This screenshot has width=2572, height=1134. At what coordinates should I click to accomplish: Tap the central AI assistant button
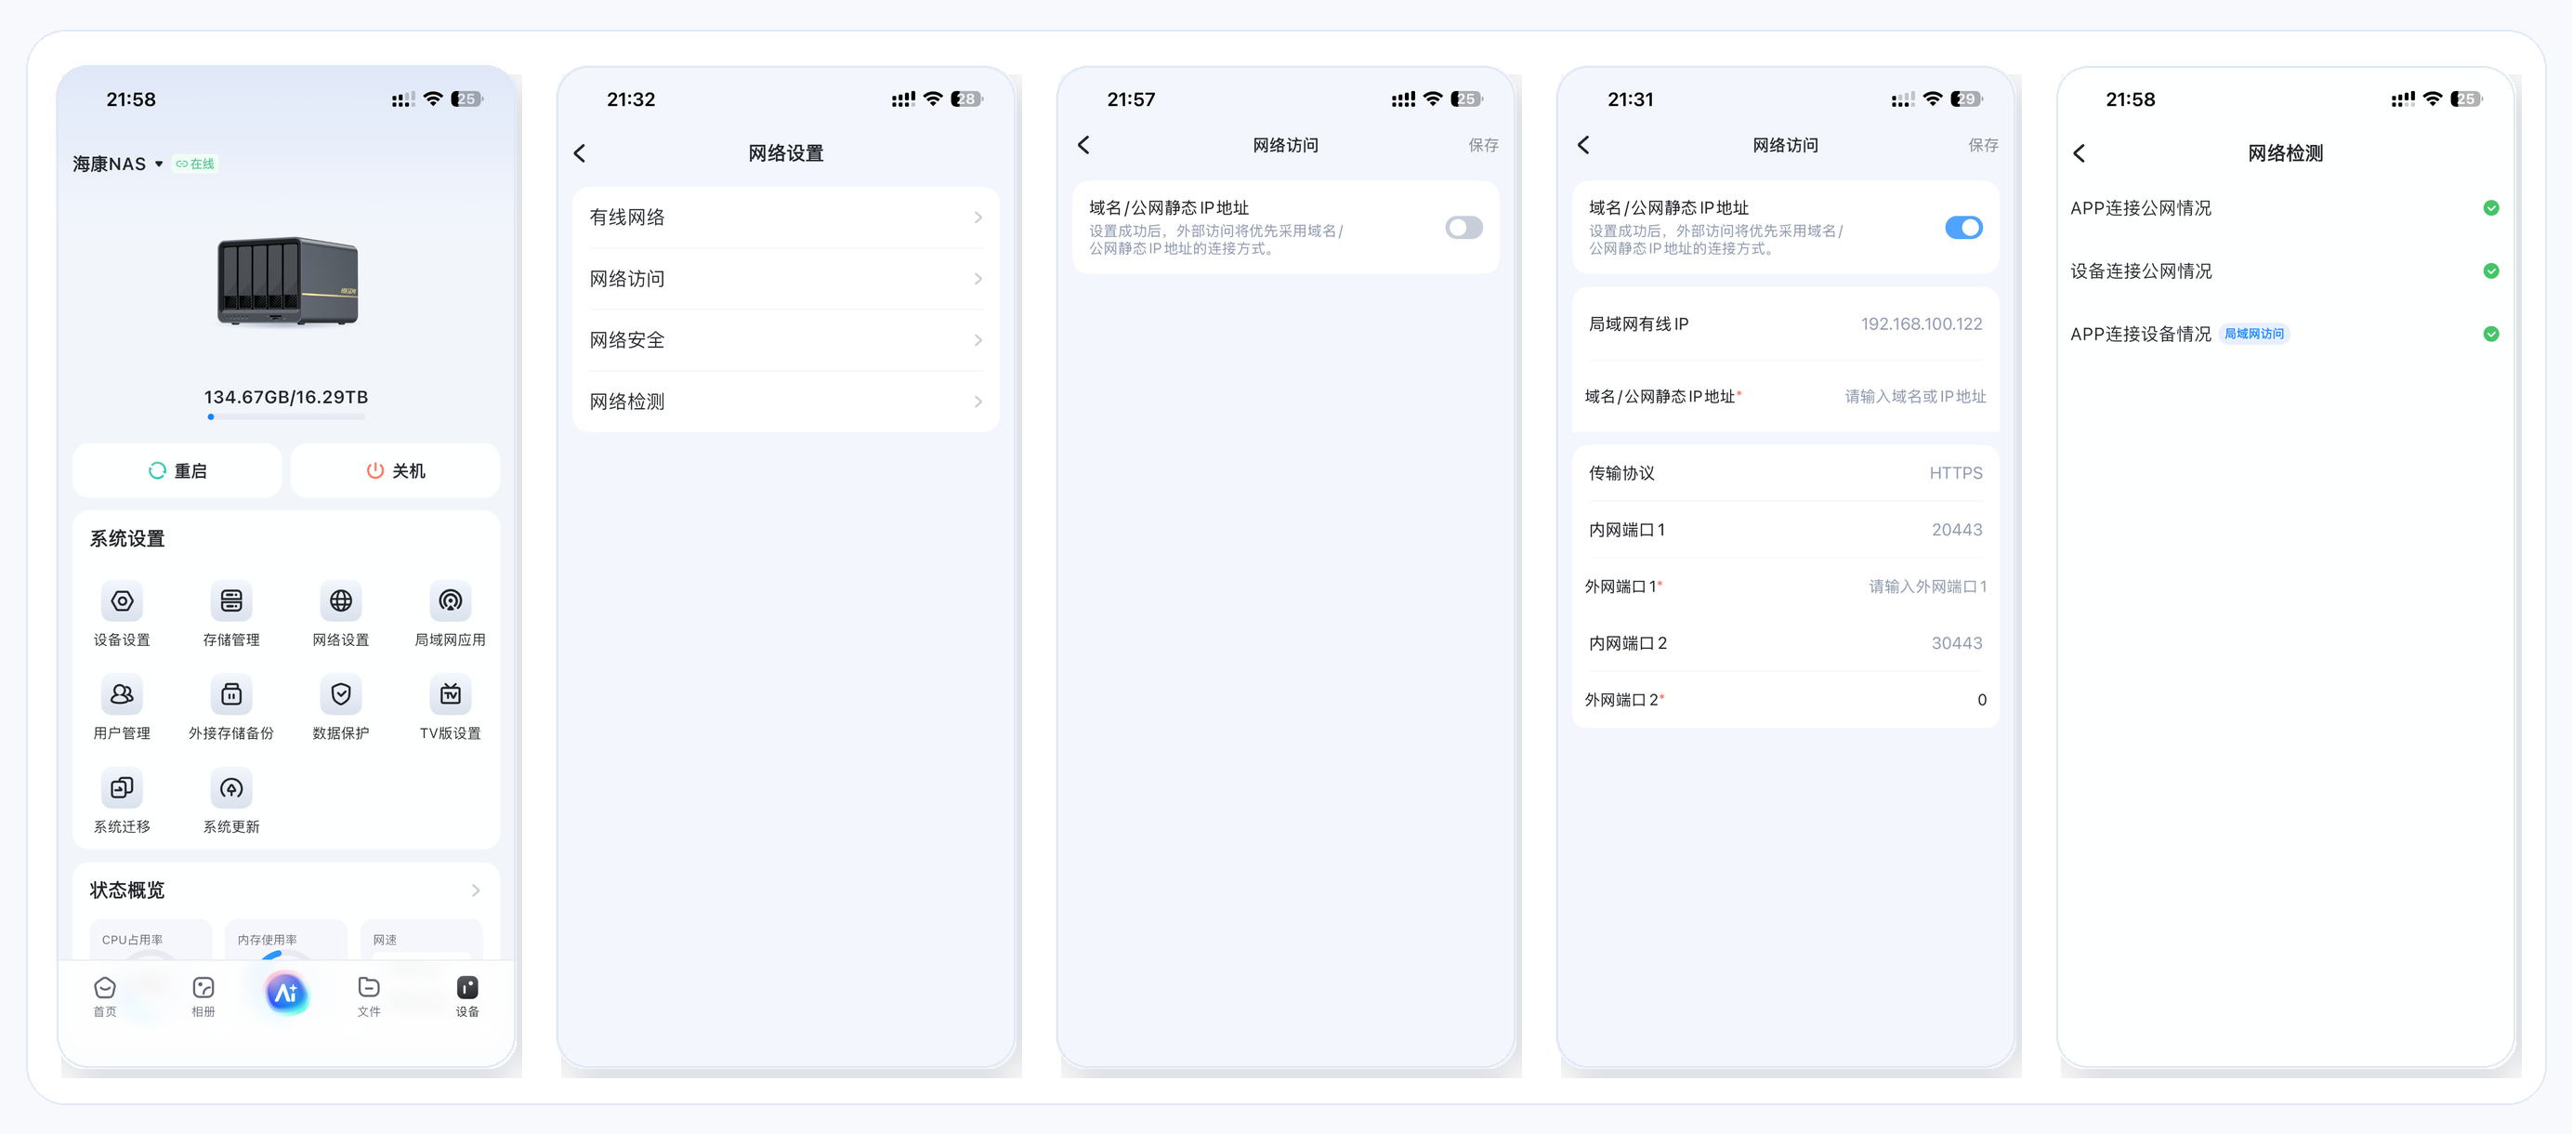point(286,992)
